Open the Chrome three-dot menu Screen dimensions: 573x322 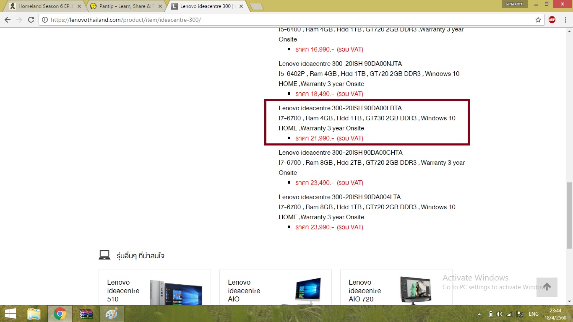point(565,20)
